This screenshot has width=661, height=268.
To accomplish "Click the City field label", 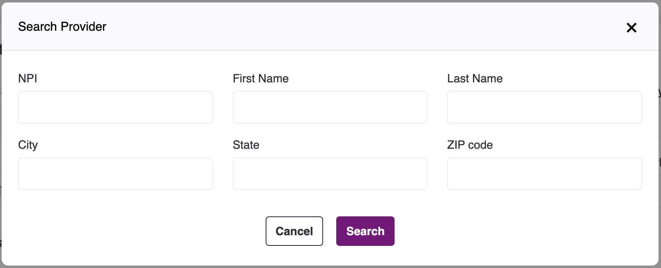I will [28, 145].
